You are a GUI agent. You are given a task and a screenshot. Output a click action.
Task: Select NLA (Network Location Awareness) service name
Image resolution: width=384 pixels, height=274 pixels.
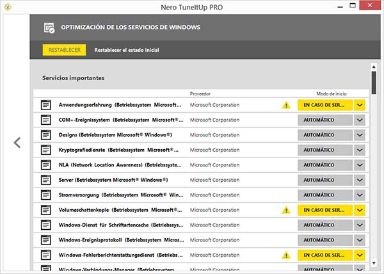(x=120, y=165)
